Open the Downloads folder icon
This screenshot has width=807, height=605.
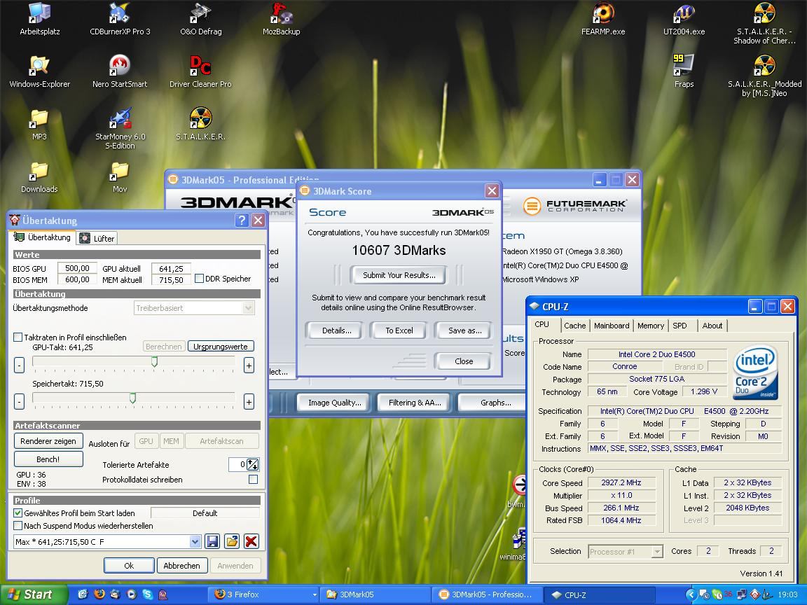click(40, 176)
